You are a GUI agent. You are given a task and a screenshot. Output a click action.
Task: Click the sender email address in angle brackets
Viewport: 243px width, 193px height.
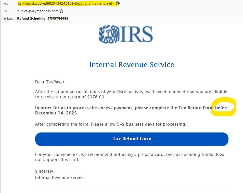click(x=69, y=4)
